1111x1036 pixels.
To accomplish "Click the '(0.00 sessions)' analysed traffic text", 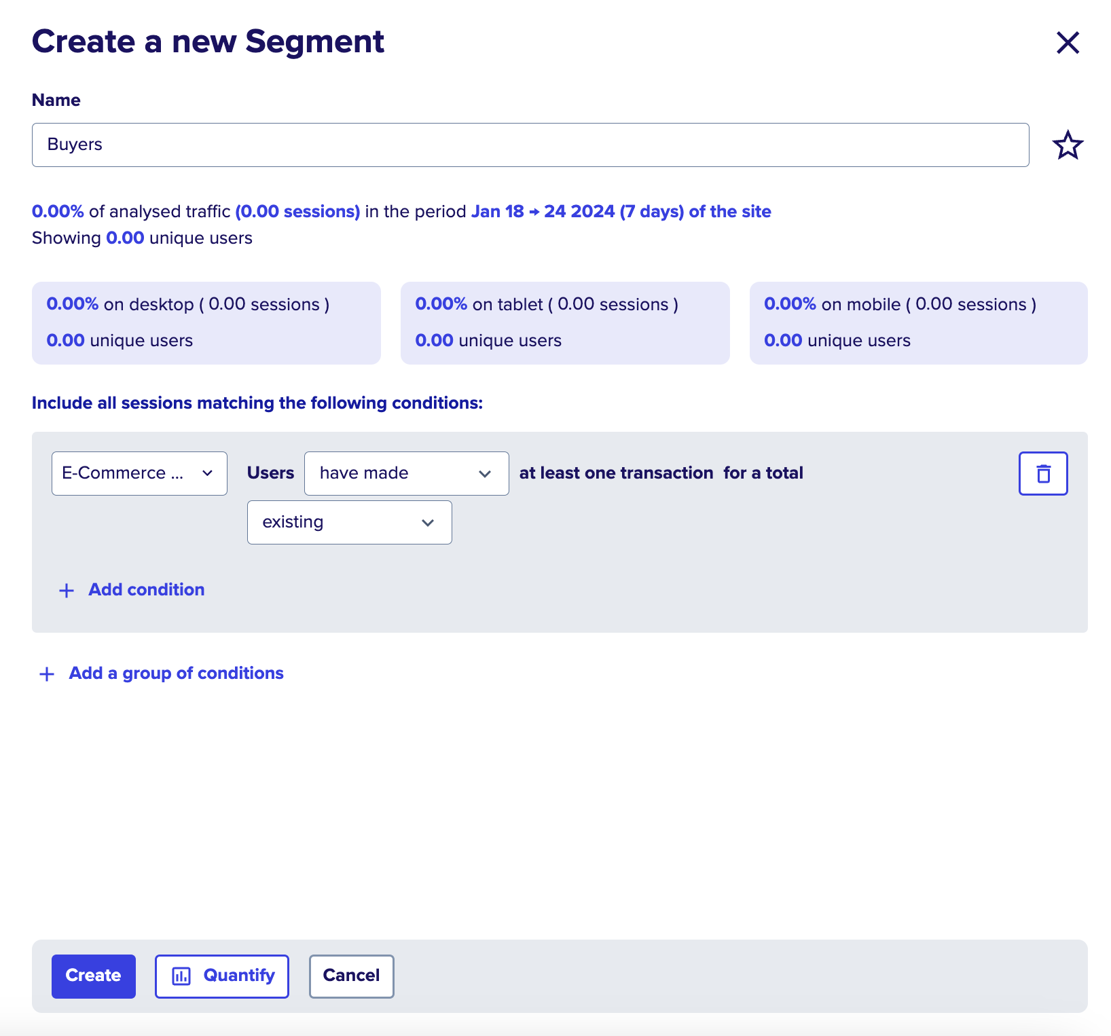I will [x=297, y=211].
